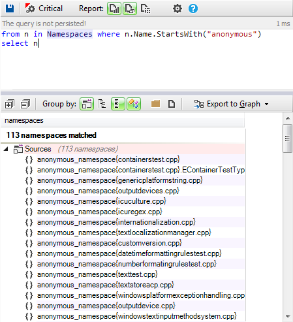Image resolution: width=293 pixels, height=322 pixels.
Task: Toggle the first green Report option icon
Action: point(114,8)
